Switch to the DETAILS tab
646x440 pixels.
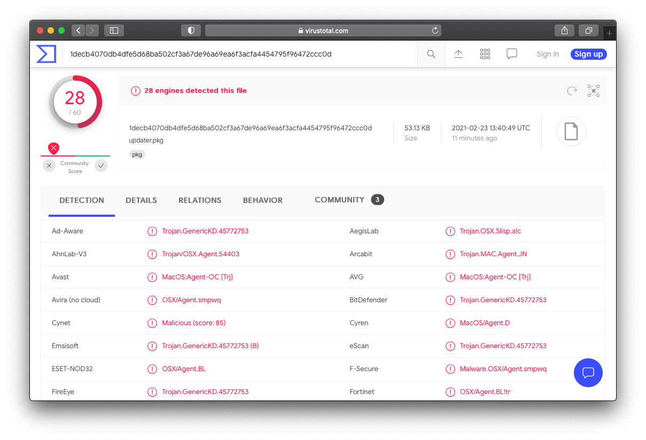(141, 200)
